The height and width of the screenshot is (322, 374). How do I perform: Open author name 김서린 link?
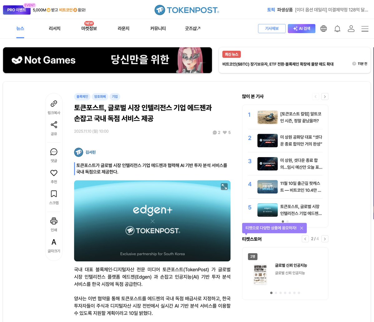pyautogui.click(x=91, y=152)
